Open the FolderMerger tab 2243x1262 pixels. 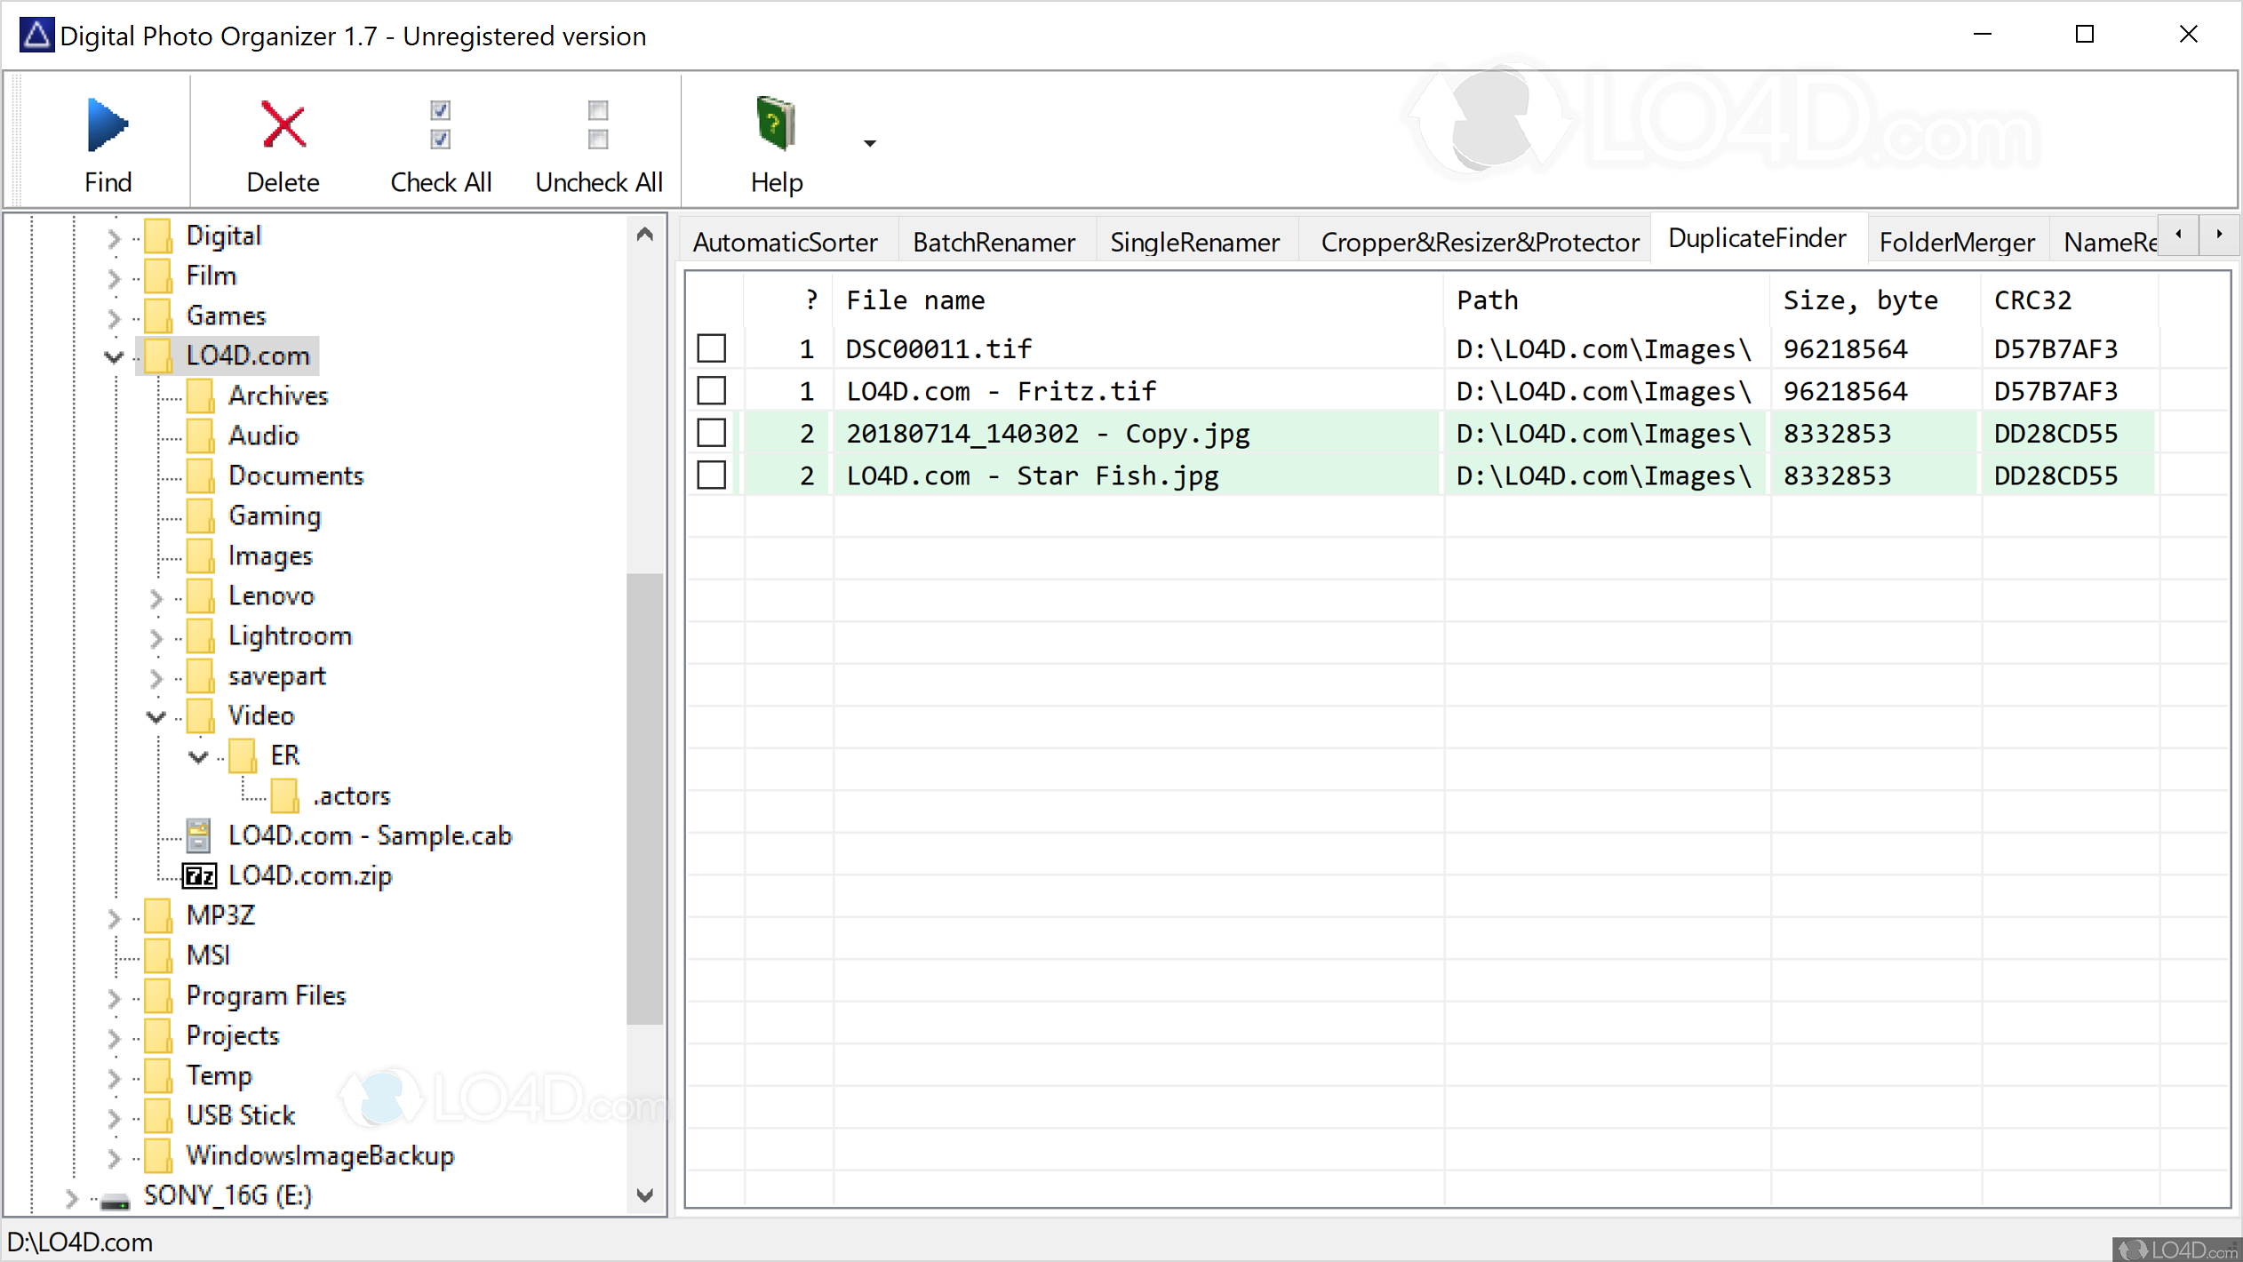click(1956, 241)
